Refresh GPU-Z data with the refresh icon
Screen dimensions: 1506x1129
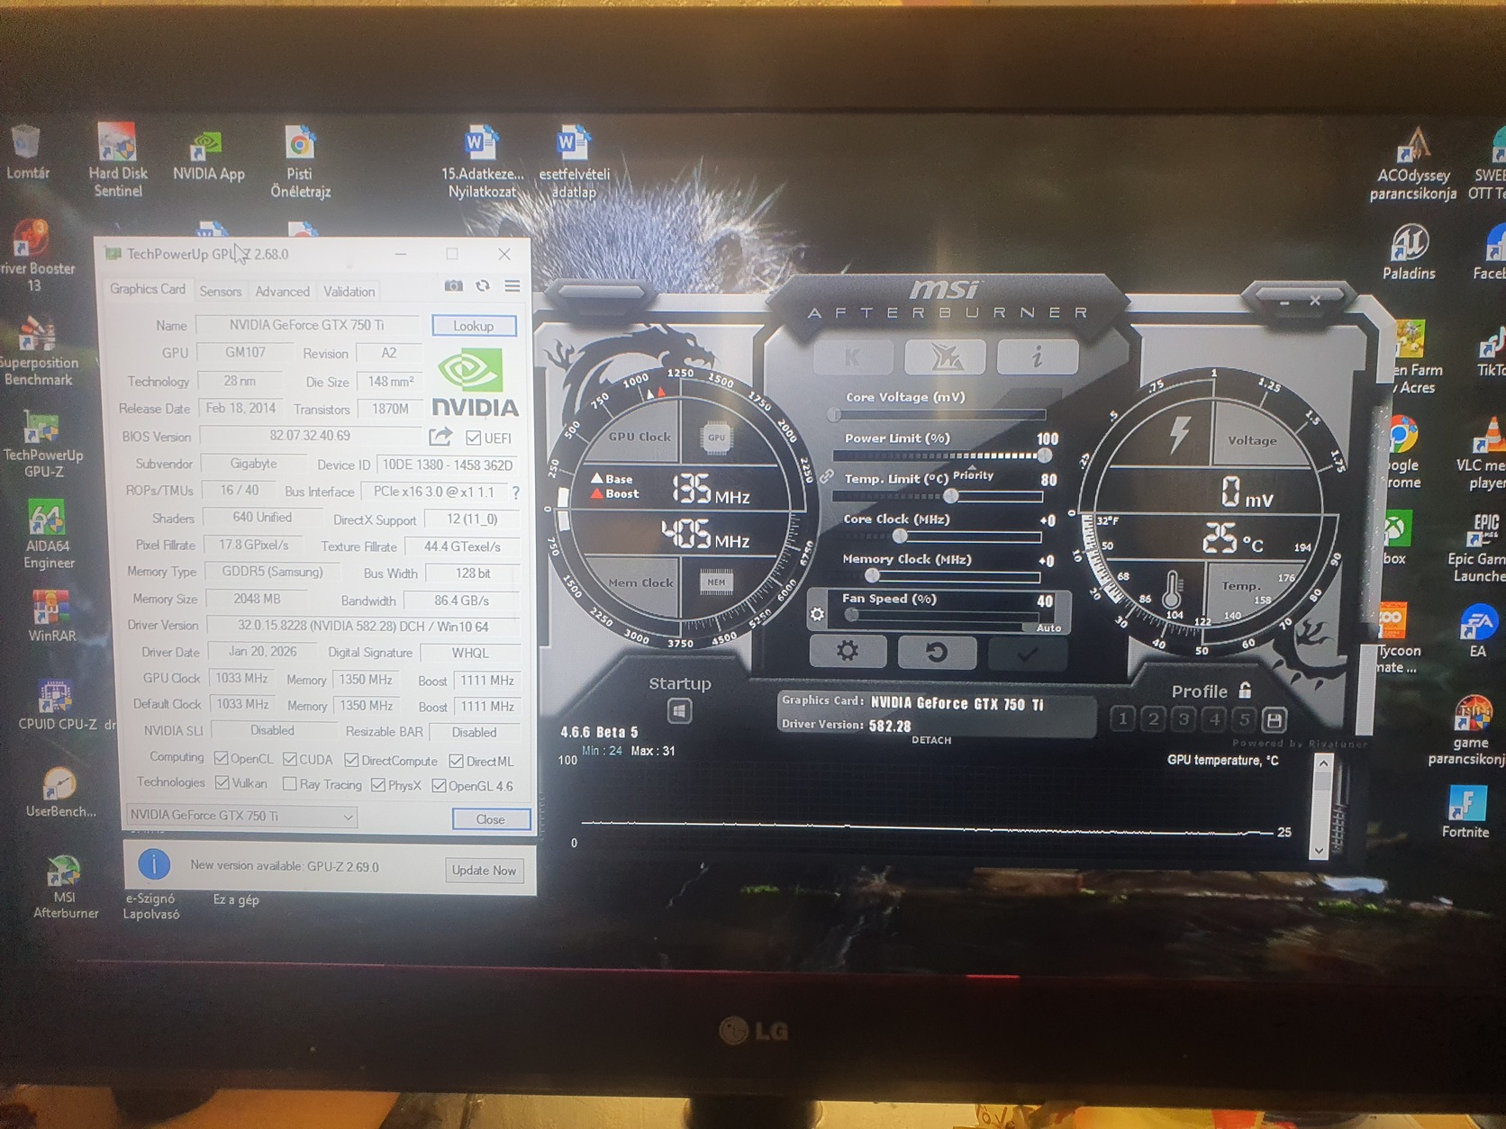pos(483,286)
